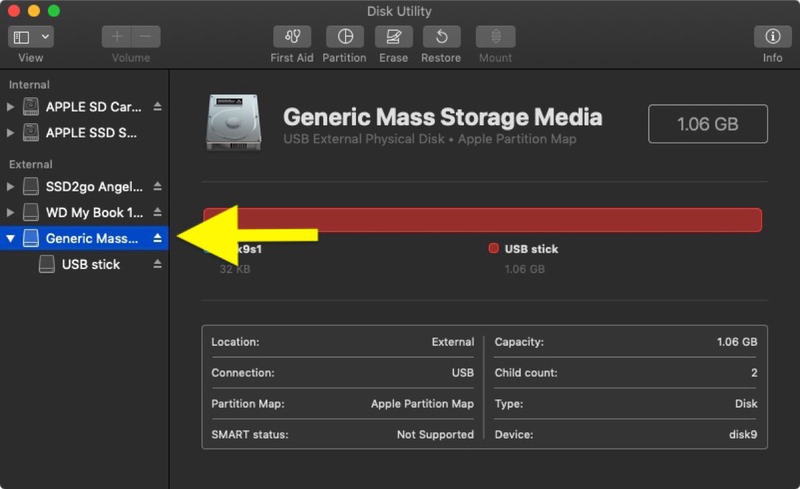This screenshot has height=489, width=800.
Task: Click the Remove Volume minus icon
Action: 145,36
